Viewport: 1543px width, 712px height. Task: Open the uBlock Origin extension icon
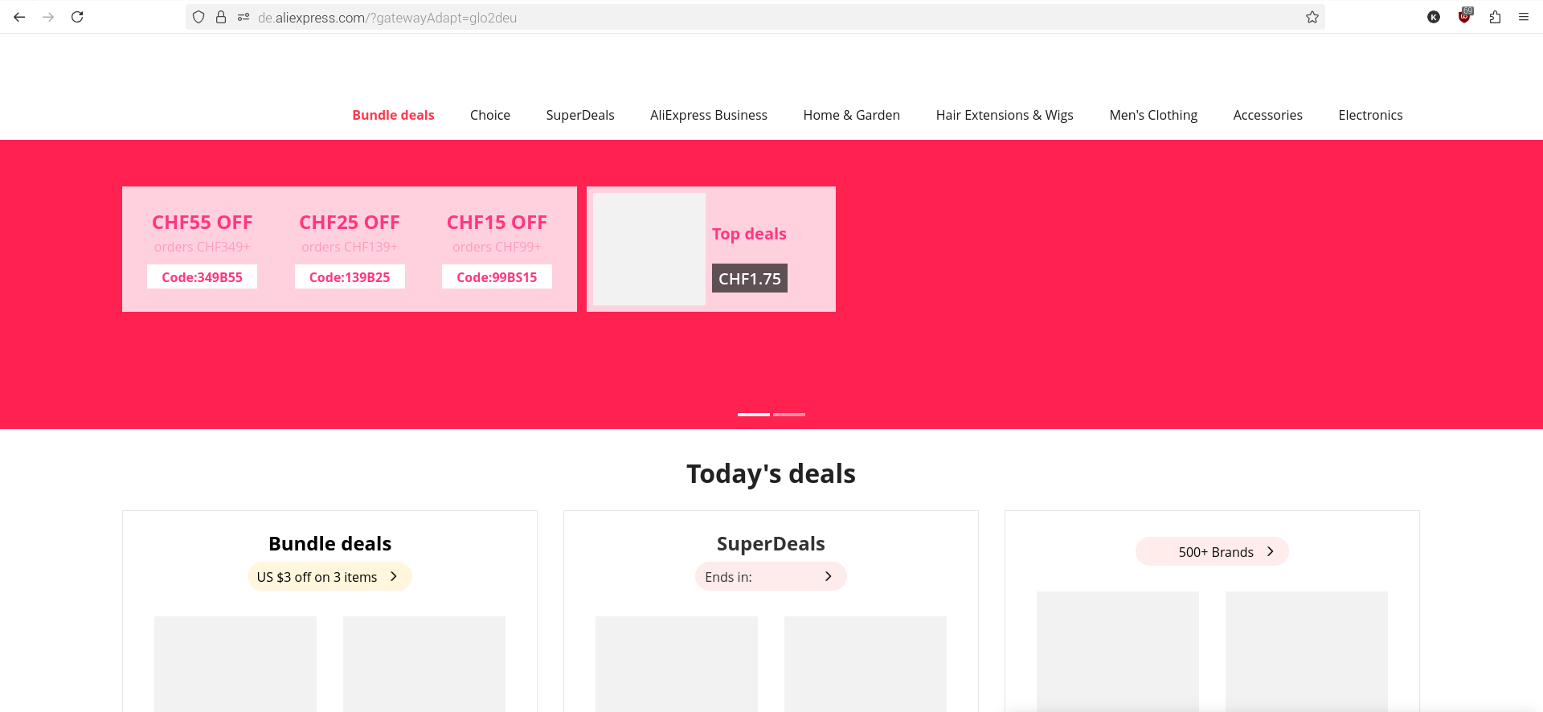[x=1464, y=17]
